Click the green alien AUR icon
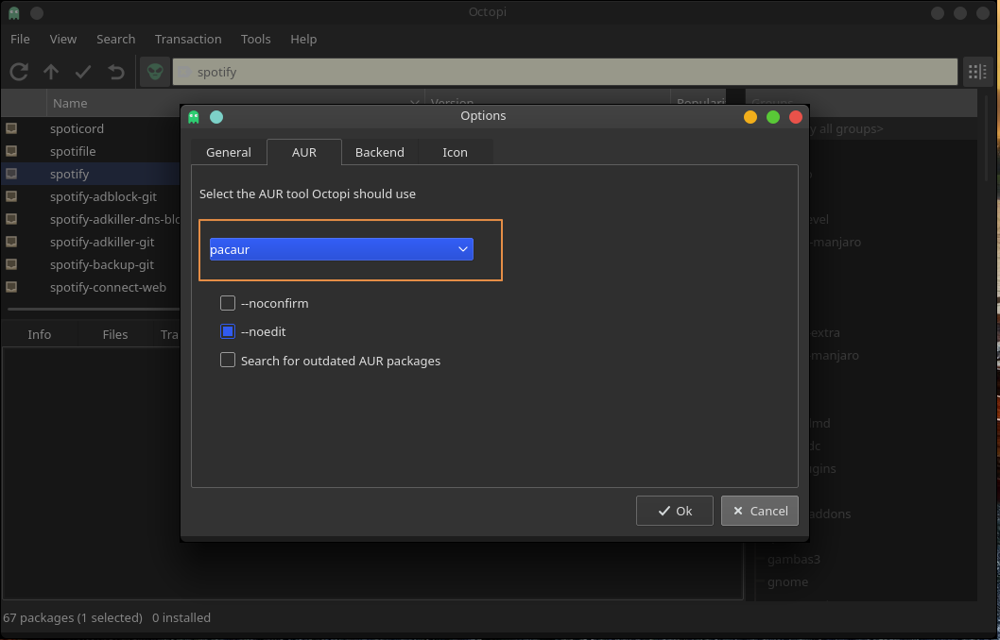This screenshot has height=640, width=1000. coord(155,72)
